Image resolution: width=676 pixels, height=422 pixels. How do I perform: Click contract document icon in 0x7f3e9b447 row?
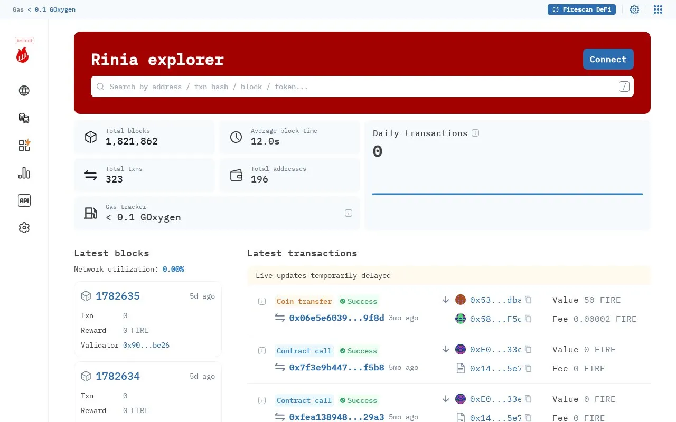pos(461,368)
